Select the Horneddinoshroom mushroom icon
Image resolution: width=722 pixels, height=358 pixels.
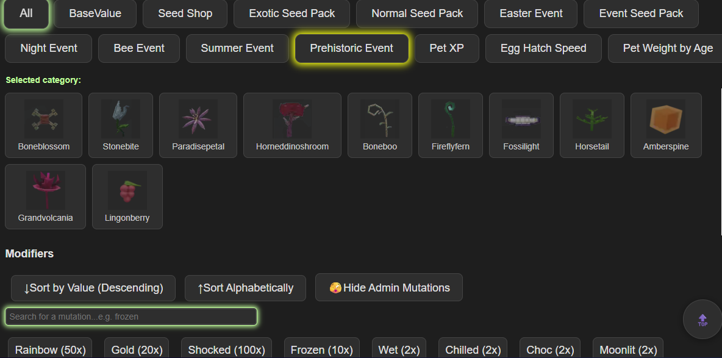292,120
